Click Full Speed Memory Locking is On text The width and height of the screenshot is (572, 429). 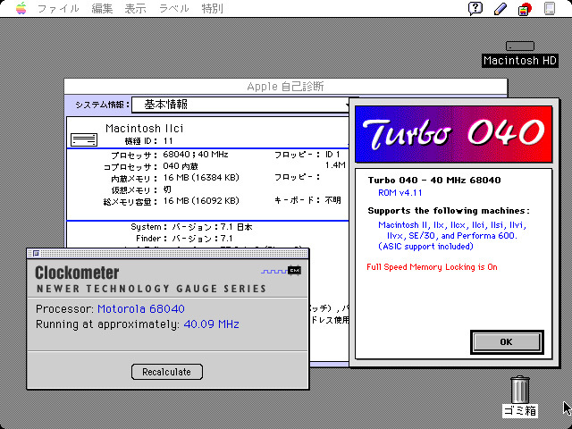click(x=432, y=267)
